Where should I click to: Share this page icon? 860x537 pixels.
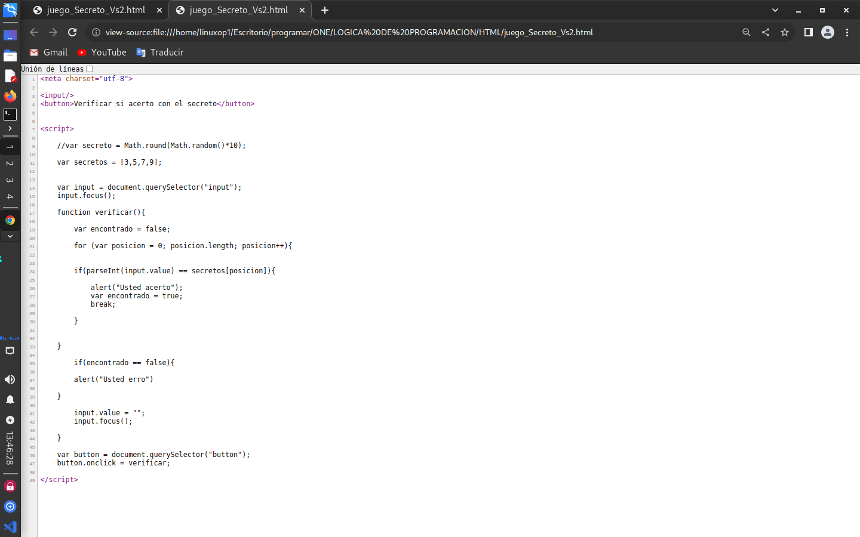pyautogui.click(x=765, y=32)
